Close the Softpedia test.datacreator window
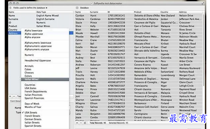The height and width of the screenshot is (129, 210). pyautogui.click(x=10, y=3)
